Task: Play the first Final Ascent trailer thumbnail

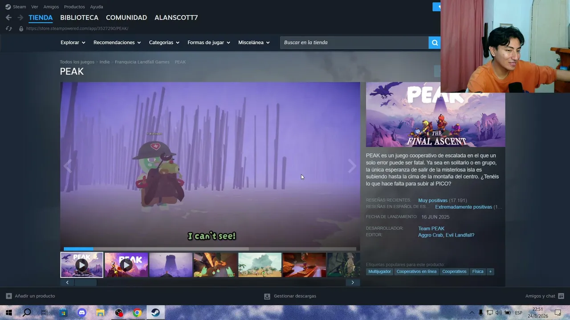Action: coord(81,265)
